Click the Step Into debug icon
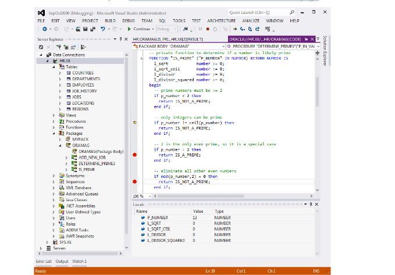 coord(243,29)
